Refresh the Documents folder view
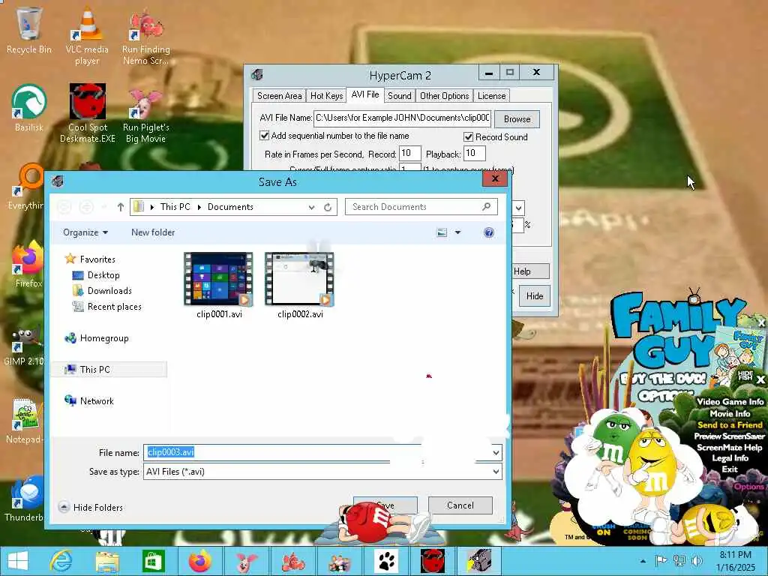 pos(328,207)
